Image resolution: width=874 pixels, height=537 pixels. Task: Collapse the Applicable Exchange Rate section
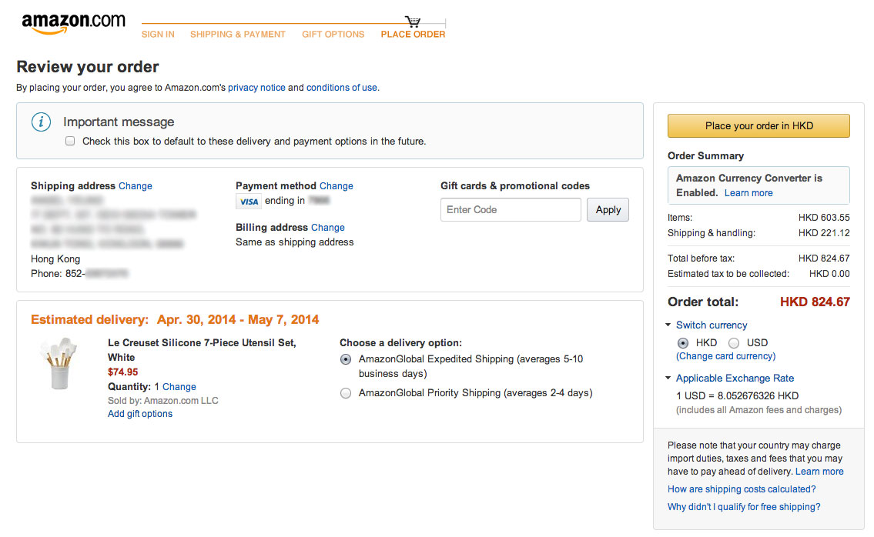(x=668, y=378)
